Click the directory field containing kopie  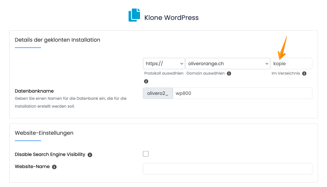click(x=291, y=64)
